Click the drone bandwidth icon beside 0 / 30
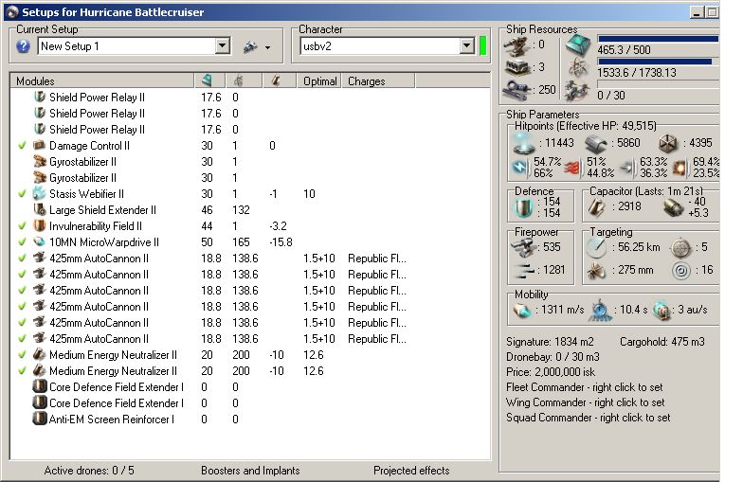Viewport: 743px width, 482px height. pyautogui.click(x=578, y=91)
